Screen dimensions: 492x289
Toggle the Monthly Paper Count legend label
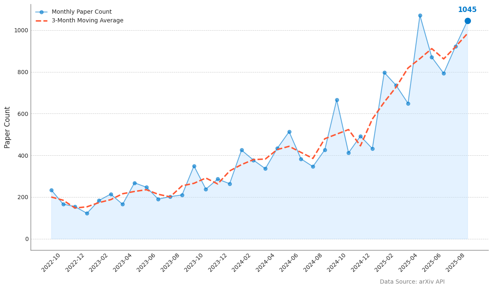[x=82, y=12]
